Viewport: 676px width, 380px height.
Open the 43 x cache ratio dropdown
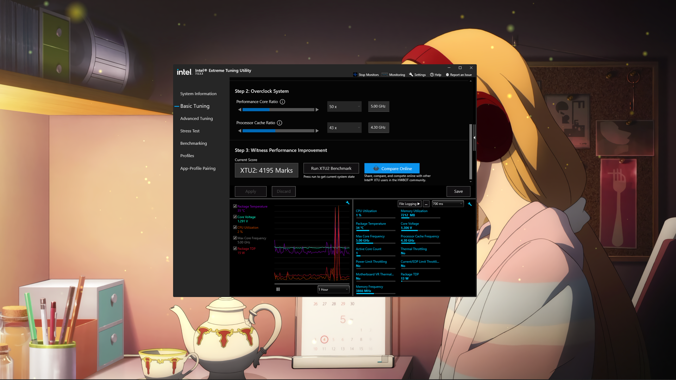(344, 128)
